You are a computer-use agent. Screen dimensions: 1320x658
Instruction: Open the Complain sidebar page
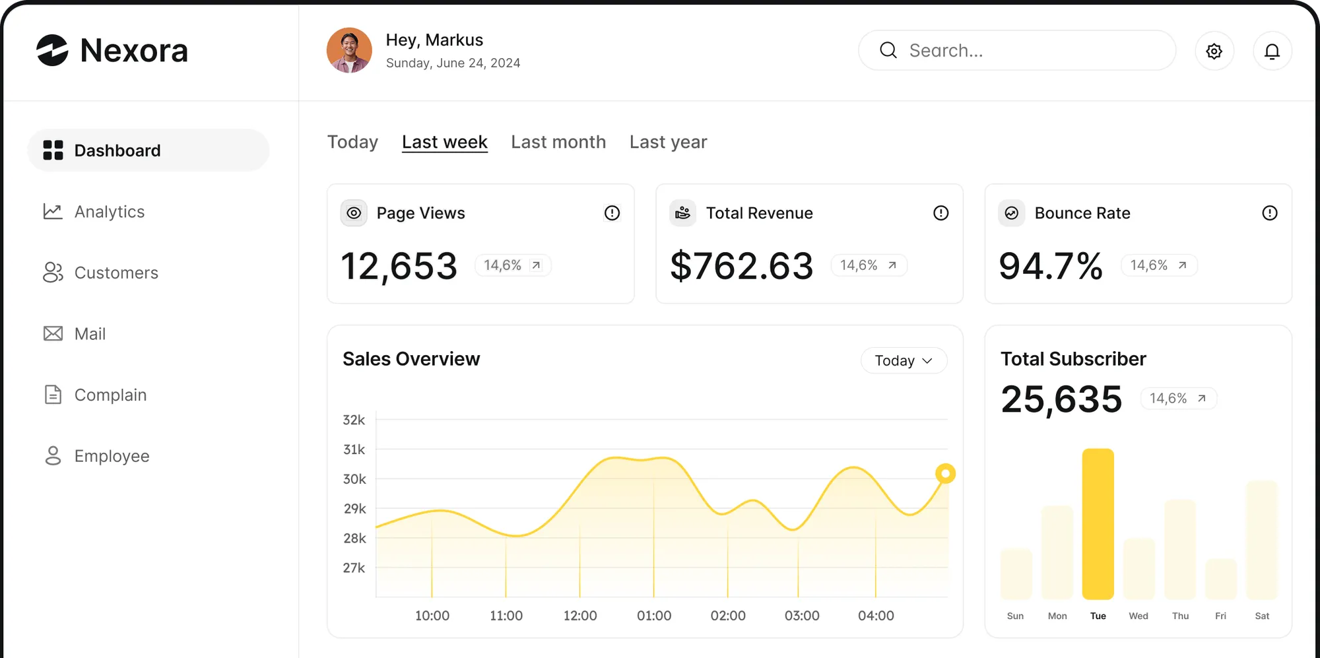[110, 395]
